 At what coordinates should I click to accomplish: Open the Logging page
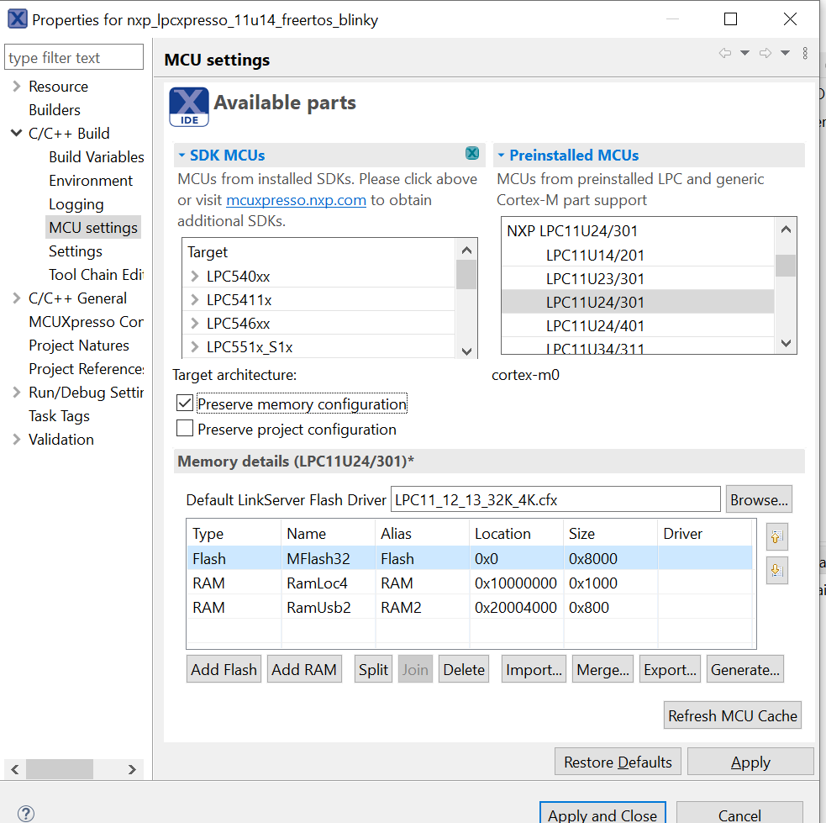(x=76, y=204)
